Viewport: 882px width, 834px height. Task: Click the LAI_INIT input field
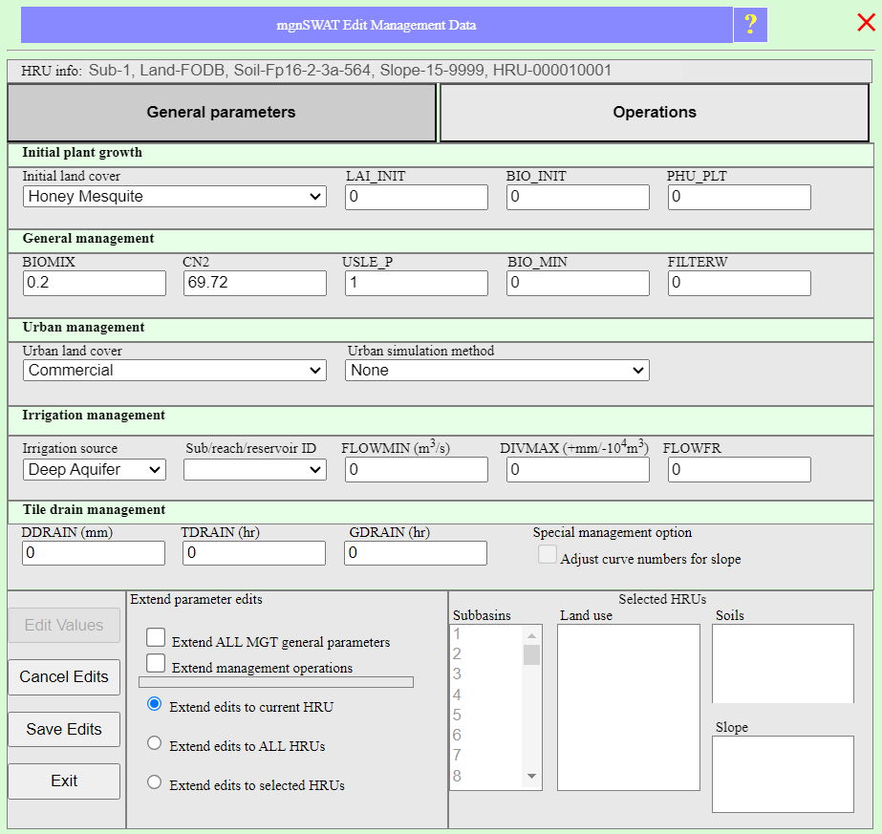tap(417, 198)
